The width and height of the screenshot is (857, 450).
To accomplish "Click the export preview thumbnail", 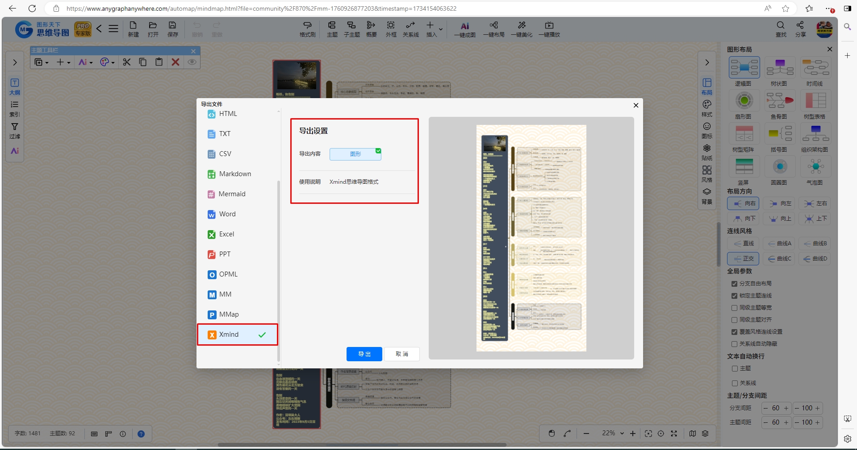I will [531, 238].
